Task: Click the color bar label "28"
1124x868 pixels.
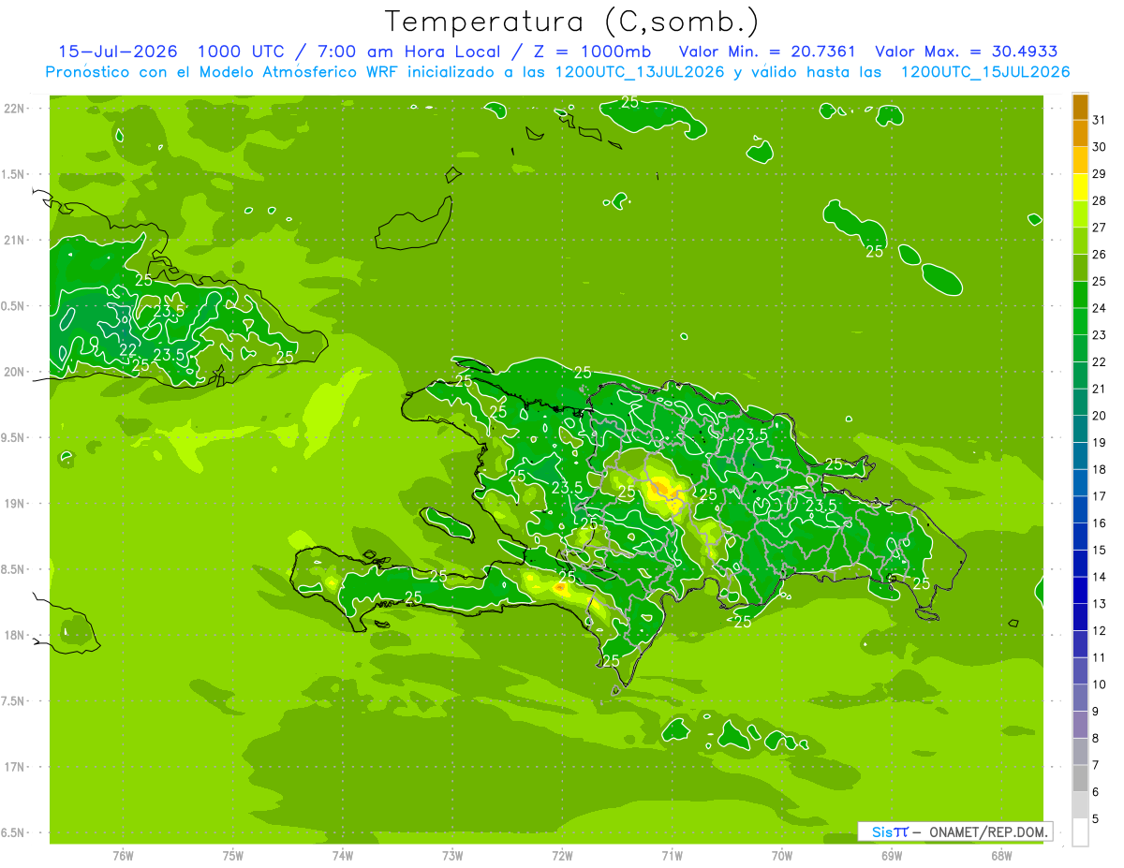Action: click(1100, 200)
